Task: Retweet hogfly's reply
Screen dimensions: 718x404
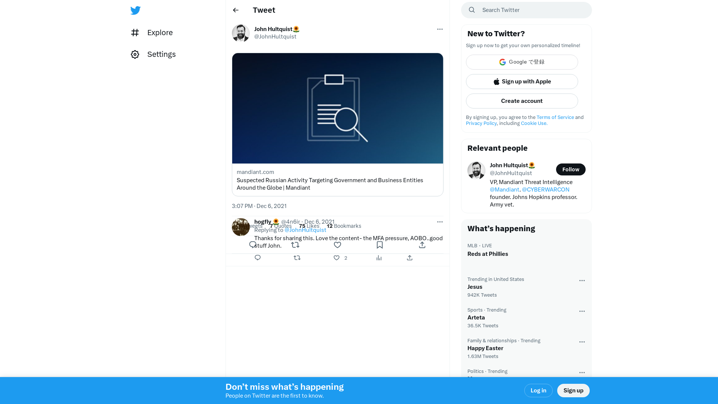Action: point(297,258)
